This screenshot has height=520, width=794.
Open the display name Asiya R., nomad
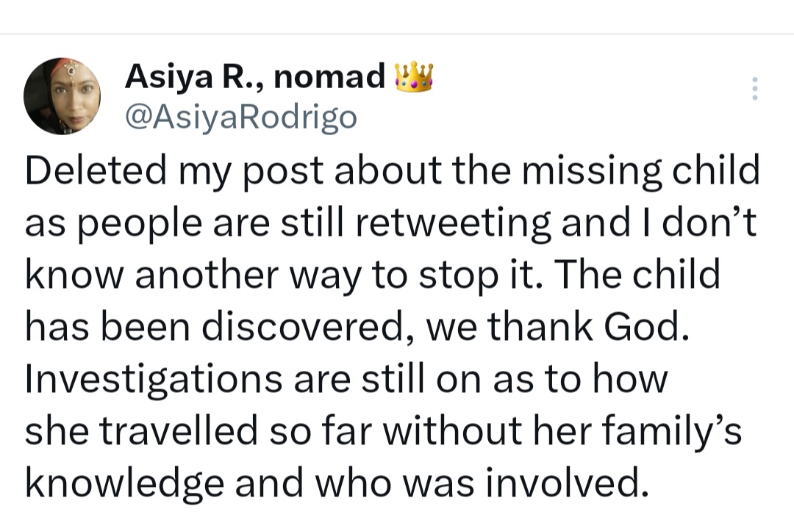point(255,77)
